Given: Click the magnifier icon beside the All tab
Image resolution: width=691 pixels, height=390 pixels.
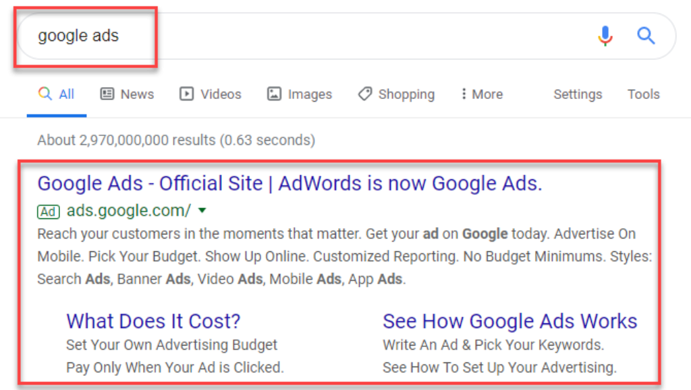Looking at the screenshot, I should (45, 94).
